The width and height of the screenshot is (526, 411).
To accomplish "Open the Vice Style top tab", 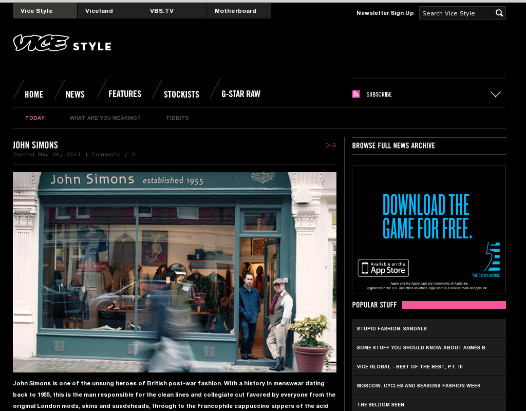I will point(45,11).
